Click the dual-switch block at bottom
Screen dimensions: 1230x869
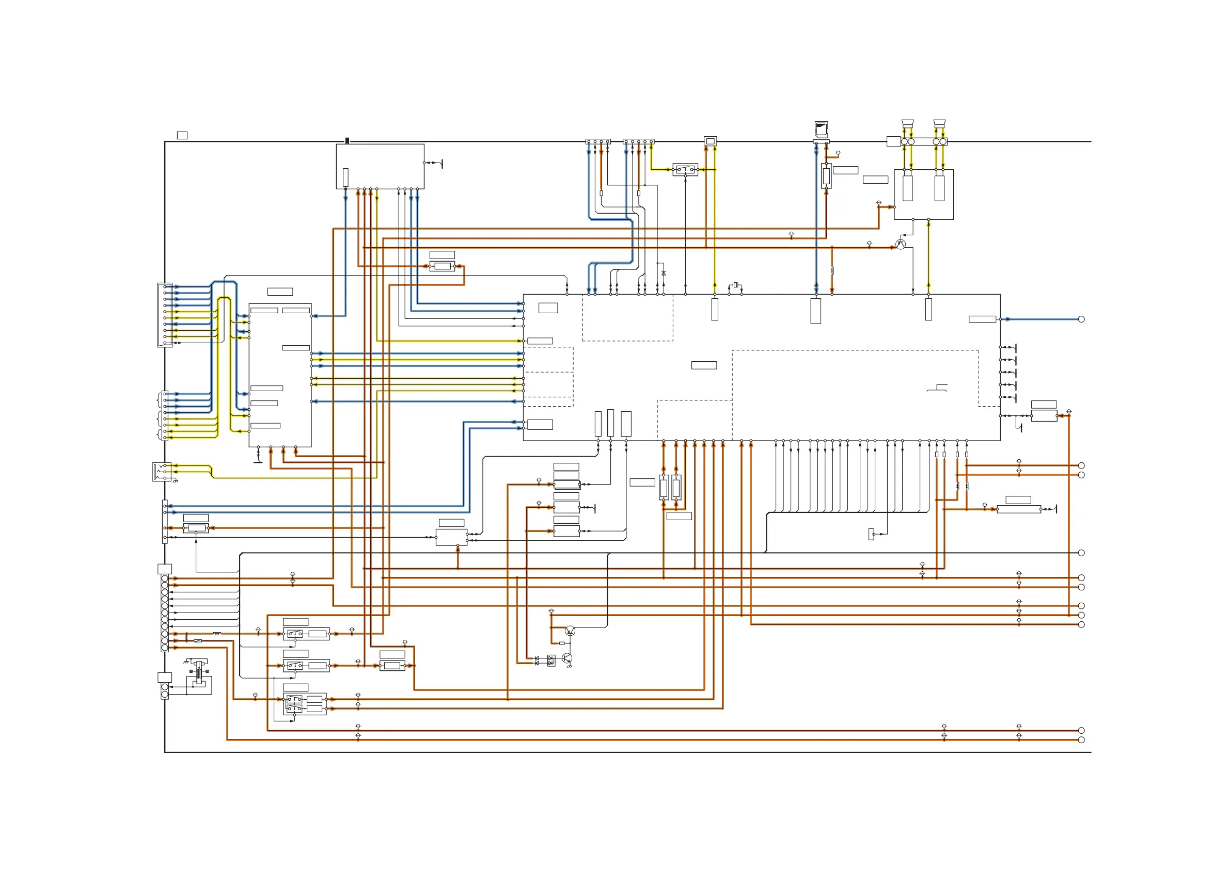click(304, 704)
